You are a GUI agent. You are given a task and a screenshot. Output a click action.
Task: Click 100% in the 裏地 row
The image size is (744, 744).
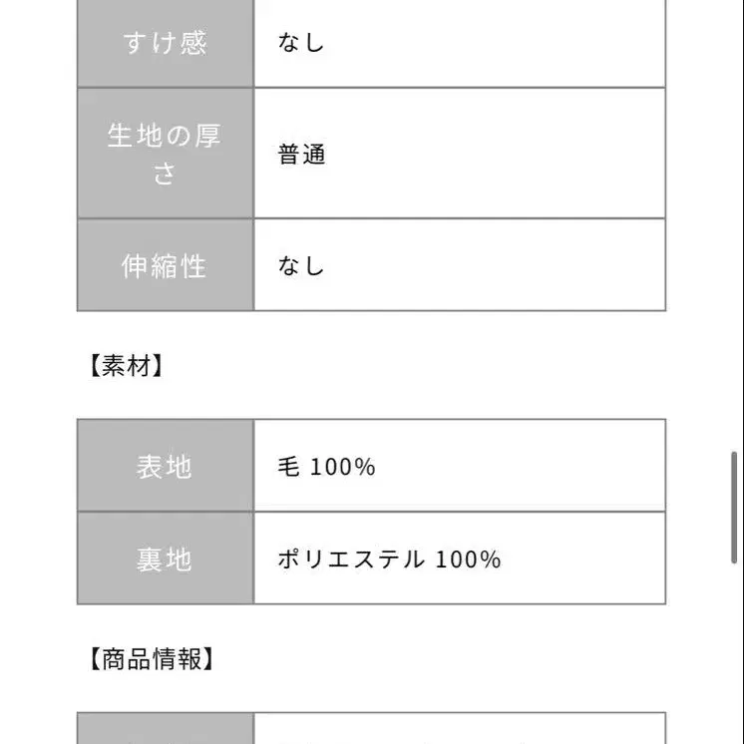tap(467, 558)
